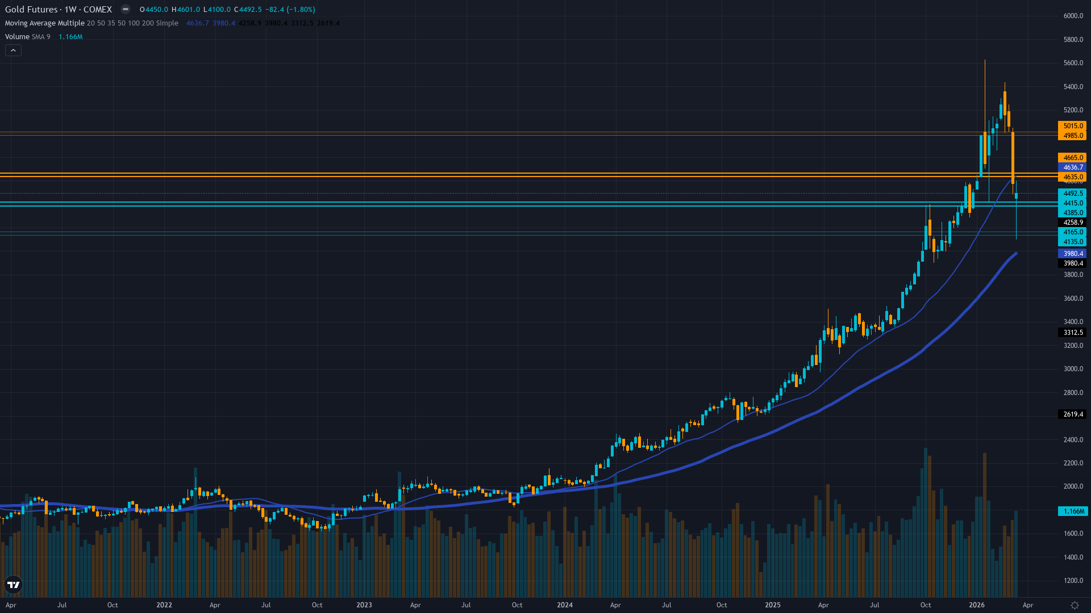
Task: Select the 1.166M volume axis label
Action: (1073, 511)
